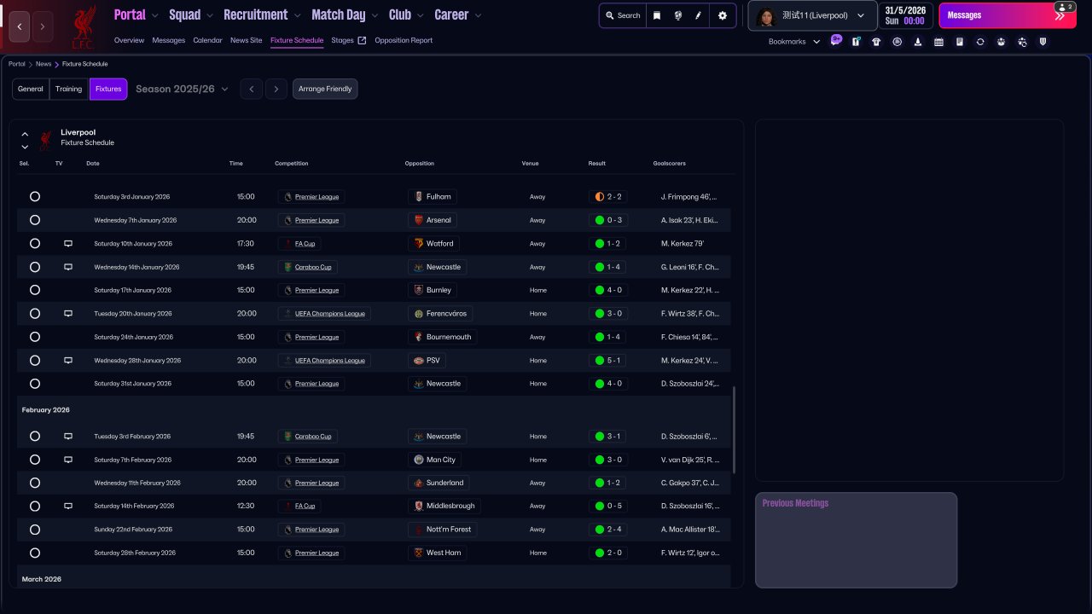Open the globe icon in the top toolbar
The height and width of the screenshot is (614, 1092).
(x=677, y=15)
